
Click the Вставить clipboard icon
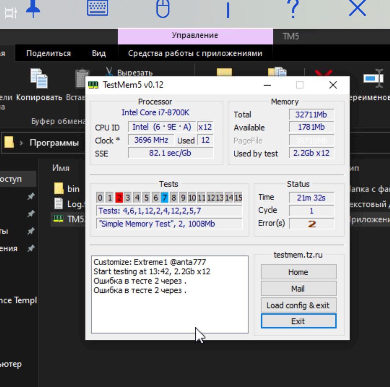pyautogui.click(x=82, y=78)
